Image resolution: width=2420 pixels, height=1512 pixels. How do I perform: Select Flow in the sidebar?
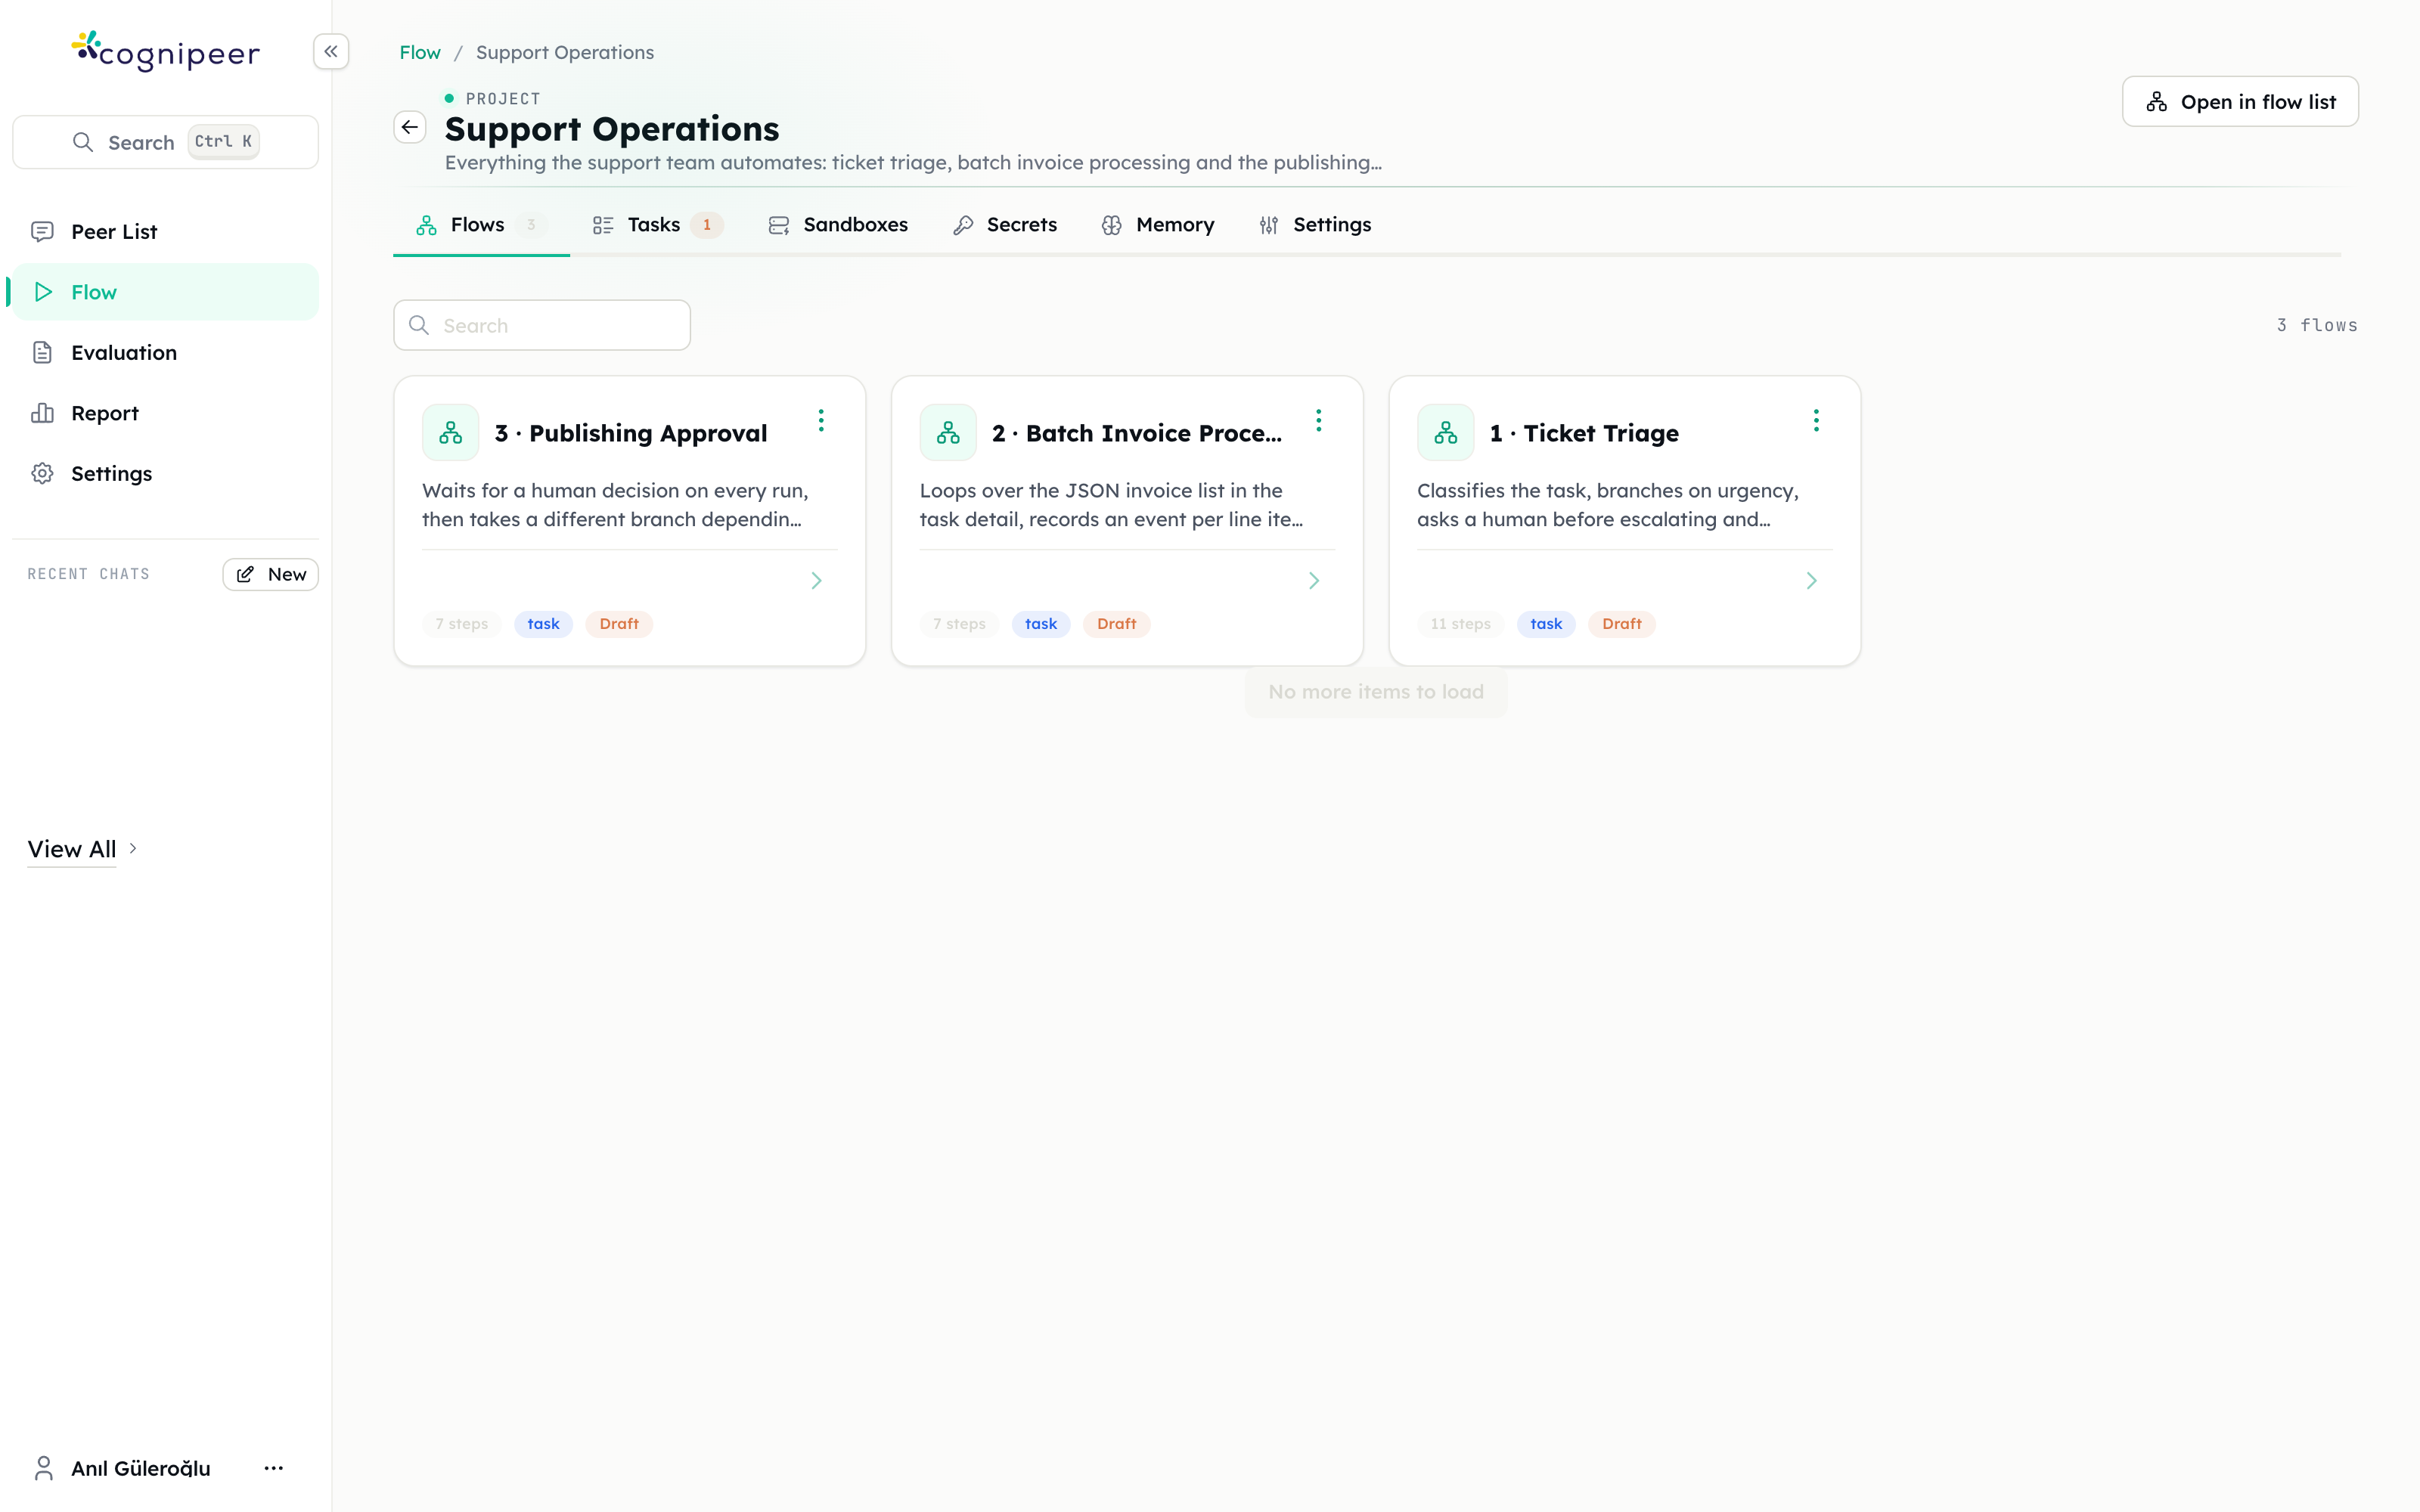click(165, 292)
